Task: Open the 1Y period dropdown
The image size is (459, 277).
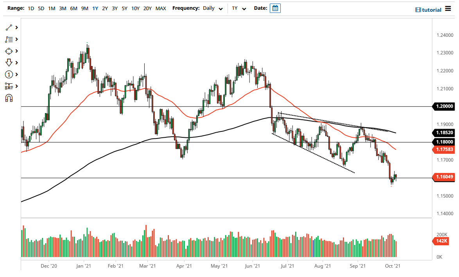Action: point(239,8)
